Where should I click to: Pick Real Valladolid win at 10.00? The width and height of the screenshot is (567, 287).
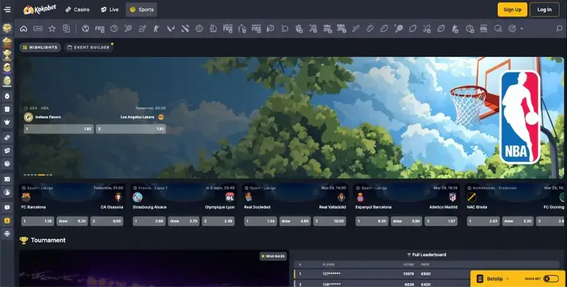coord(329,221)
